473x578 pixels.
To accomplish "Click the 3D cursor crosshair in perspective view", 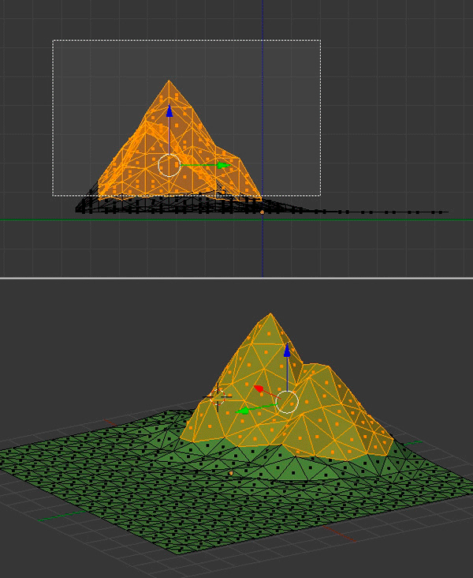I will click(x=217, y=396).
